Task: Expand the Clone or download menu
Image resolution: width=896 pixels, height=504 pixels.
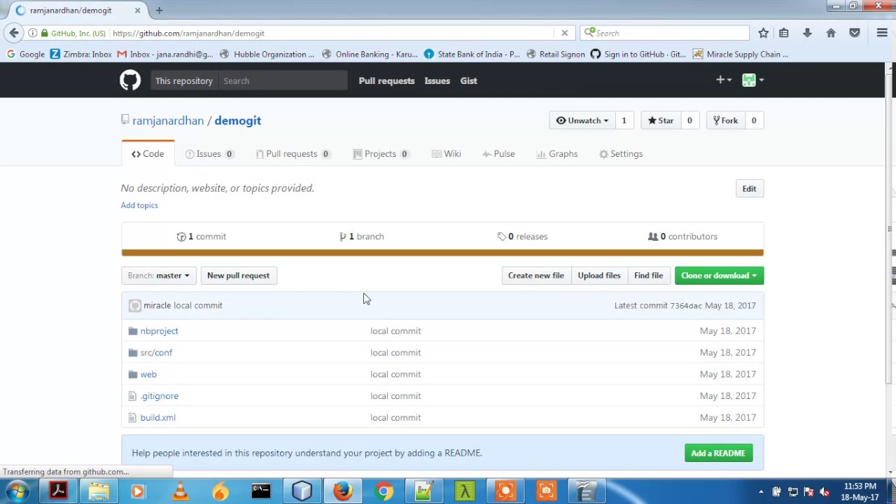Action: click(719, 275)
